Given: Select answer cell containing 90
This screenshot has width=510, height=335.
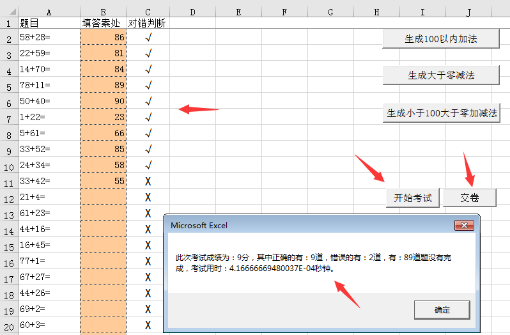Looking at the screenshot, I should coord(103,101).
